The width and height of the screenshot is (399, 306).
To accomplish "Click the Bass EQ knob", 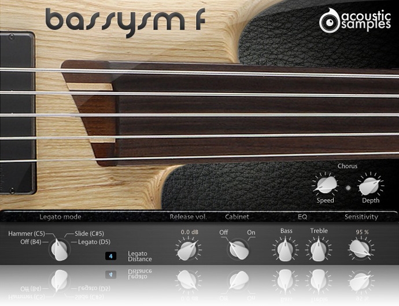I will pos(285,249).
